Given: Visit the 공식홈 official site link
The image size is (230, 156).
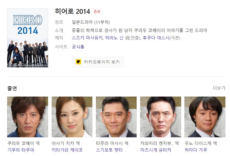Looking at the screenshot, I should pos(78,47).
